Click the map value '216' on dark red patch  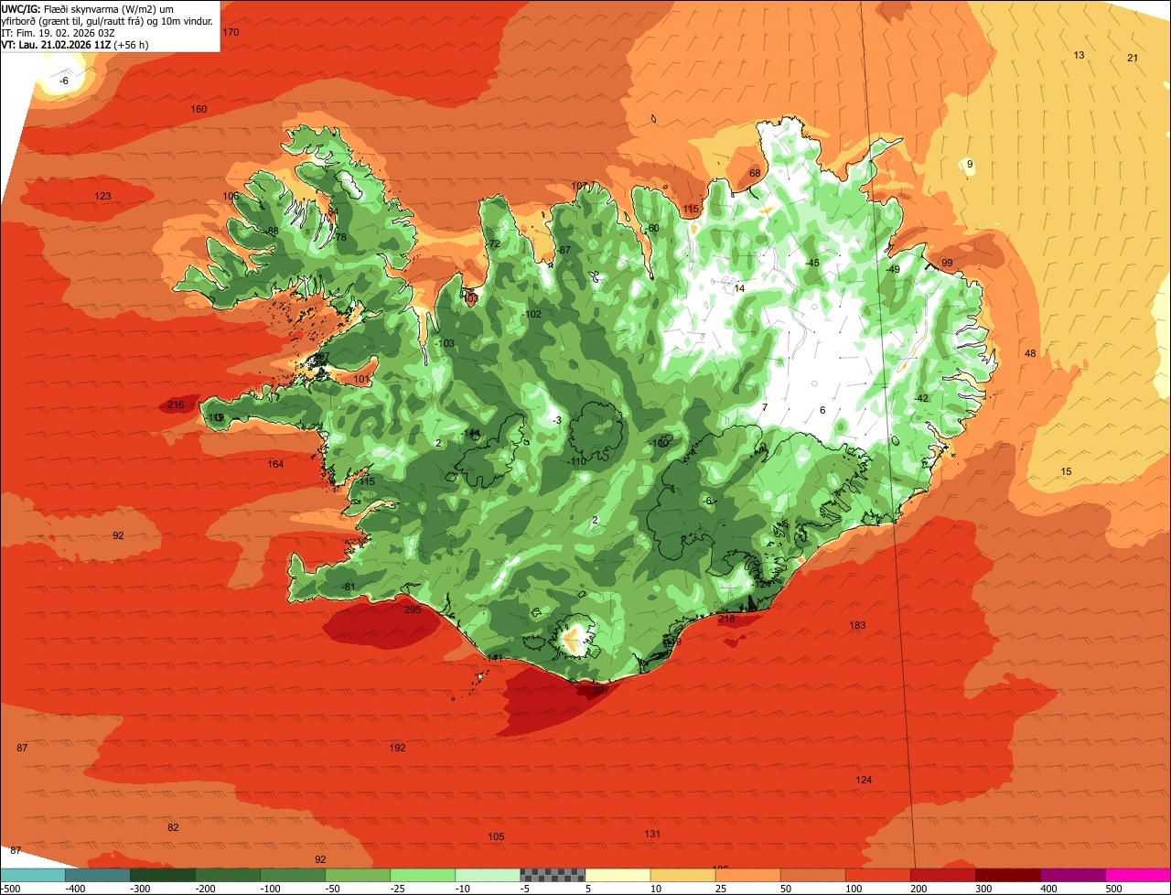[177, 404]
